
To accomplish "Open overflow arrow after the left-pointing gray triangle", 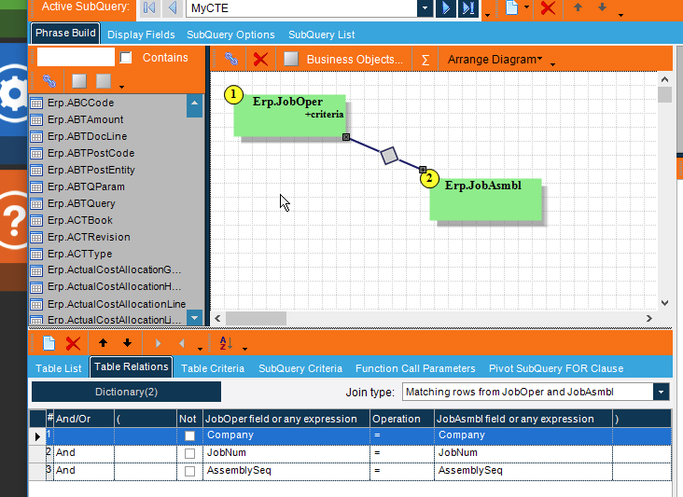I will tap(200, 349).
